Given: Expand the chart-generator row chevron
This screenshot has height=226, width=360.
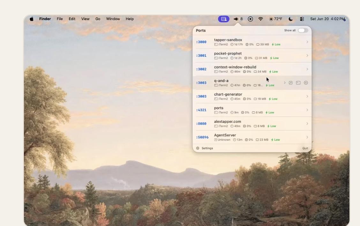Looking at the screenshot, I should tap(307, 97).
